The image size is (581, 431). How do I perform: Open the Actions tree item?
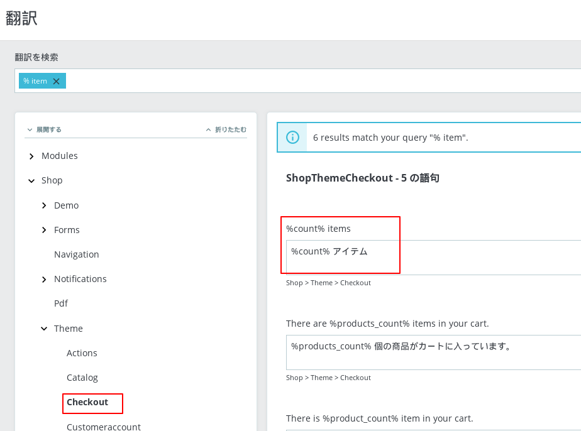82,353
